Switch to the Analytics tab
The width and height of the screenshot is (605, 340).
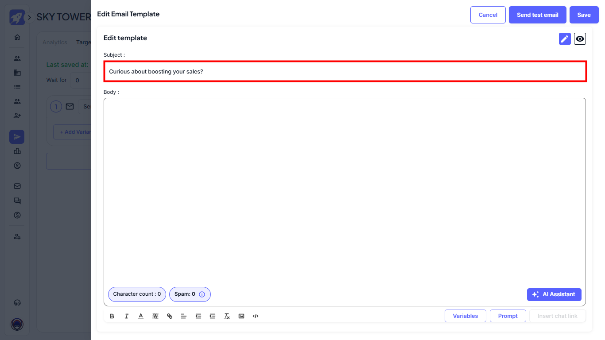click(x=55, y=42)
